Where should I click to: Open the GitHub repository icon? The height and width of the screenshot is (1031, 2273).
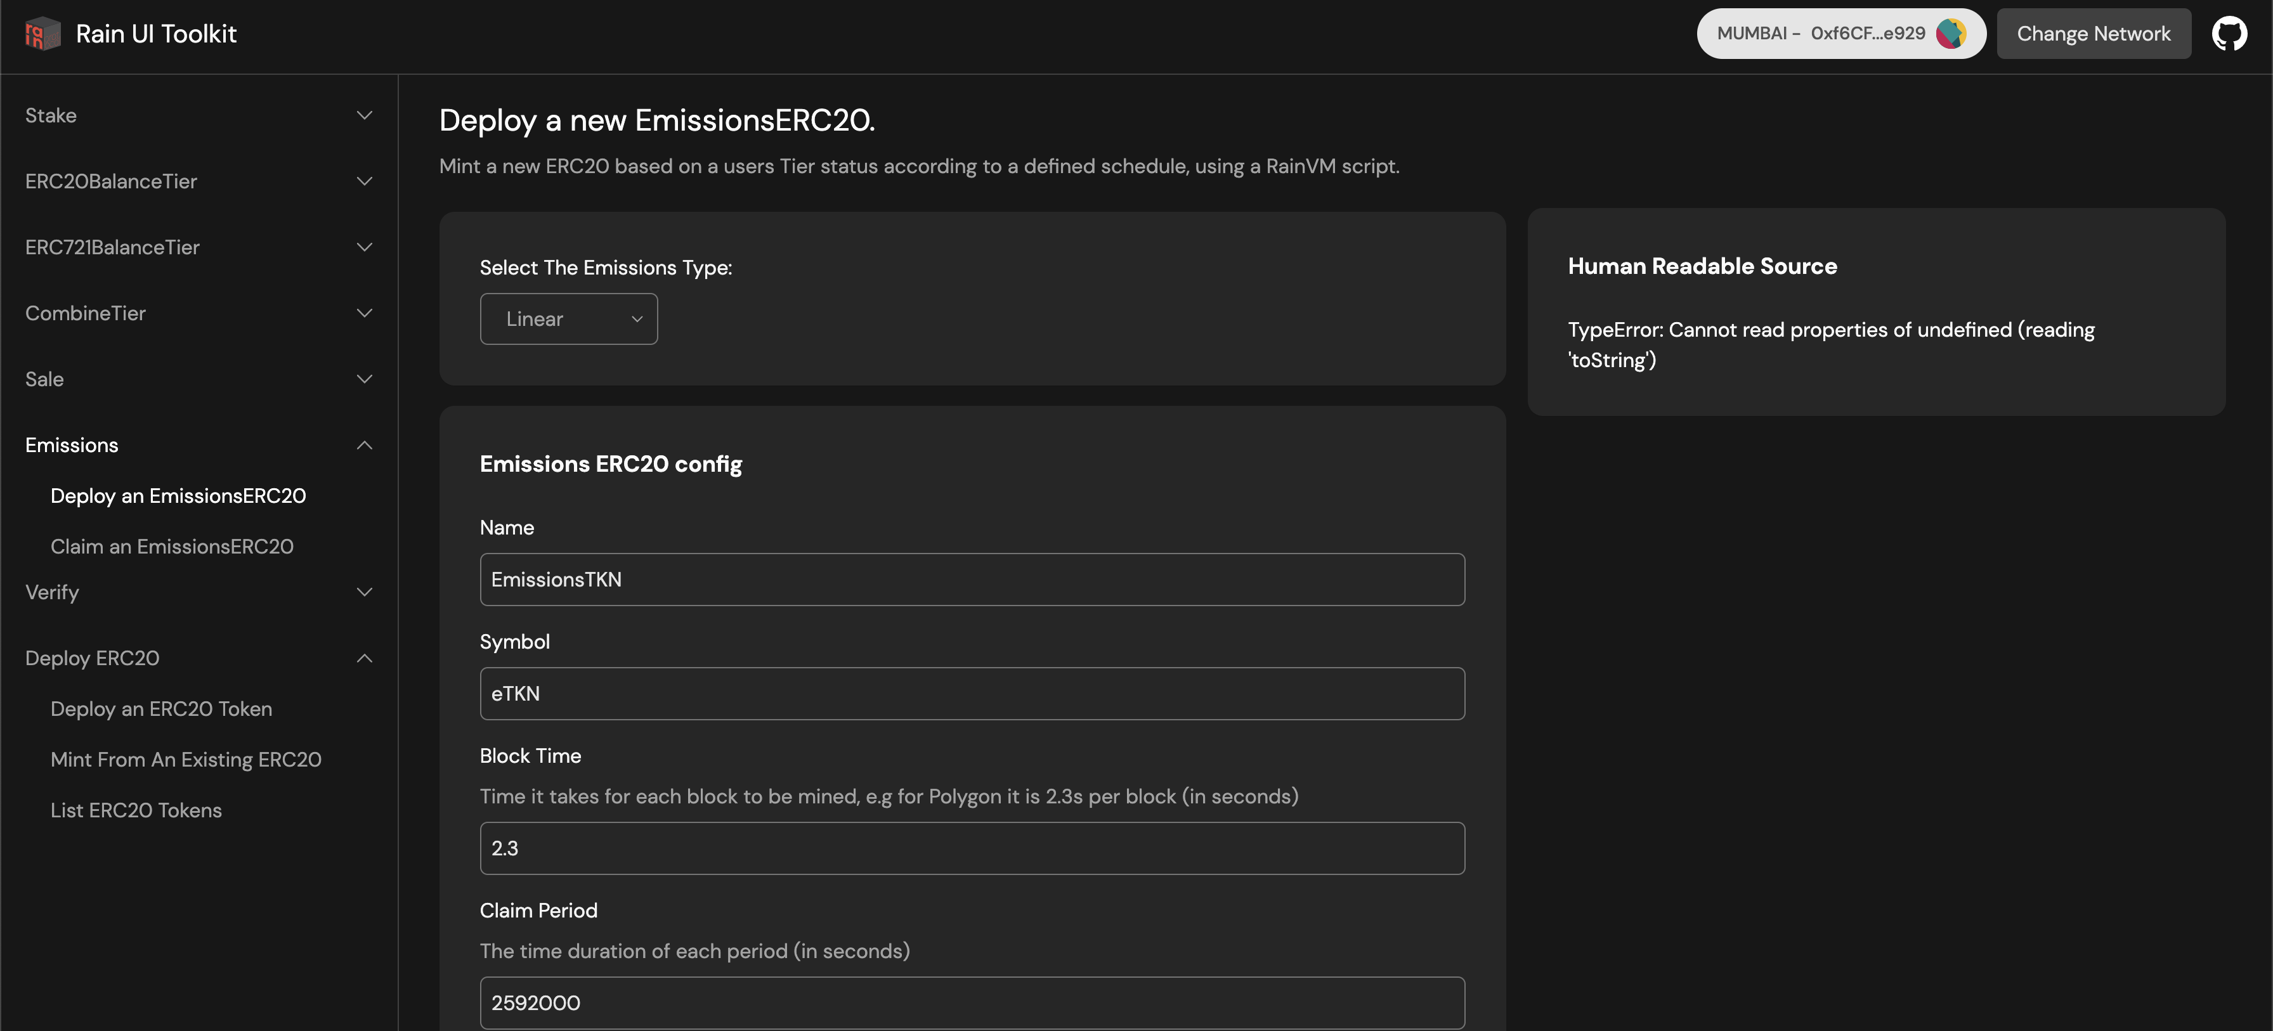2231,34
